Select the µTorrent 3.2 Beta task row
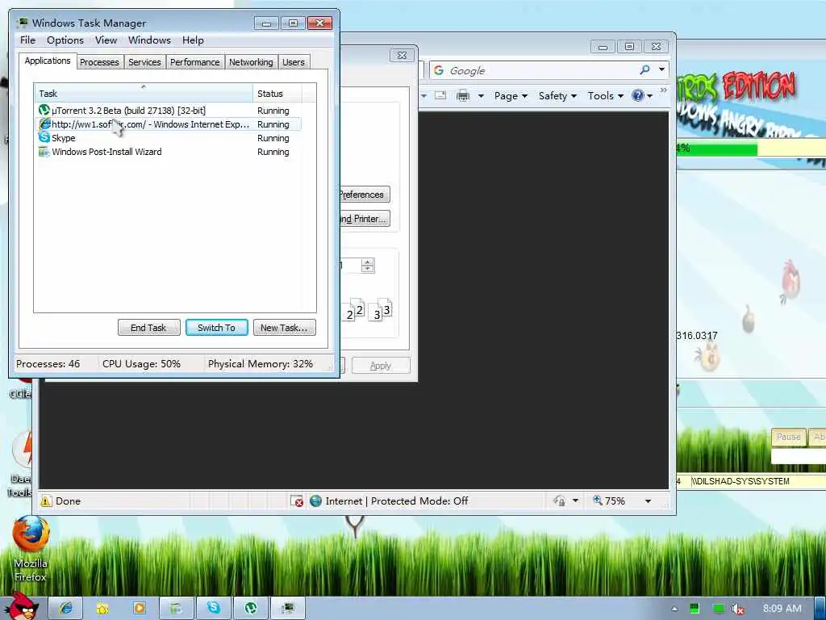826x620 pixels. [169, 111]
